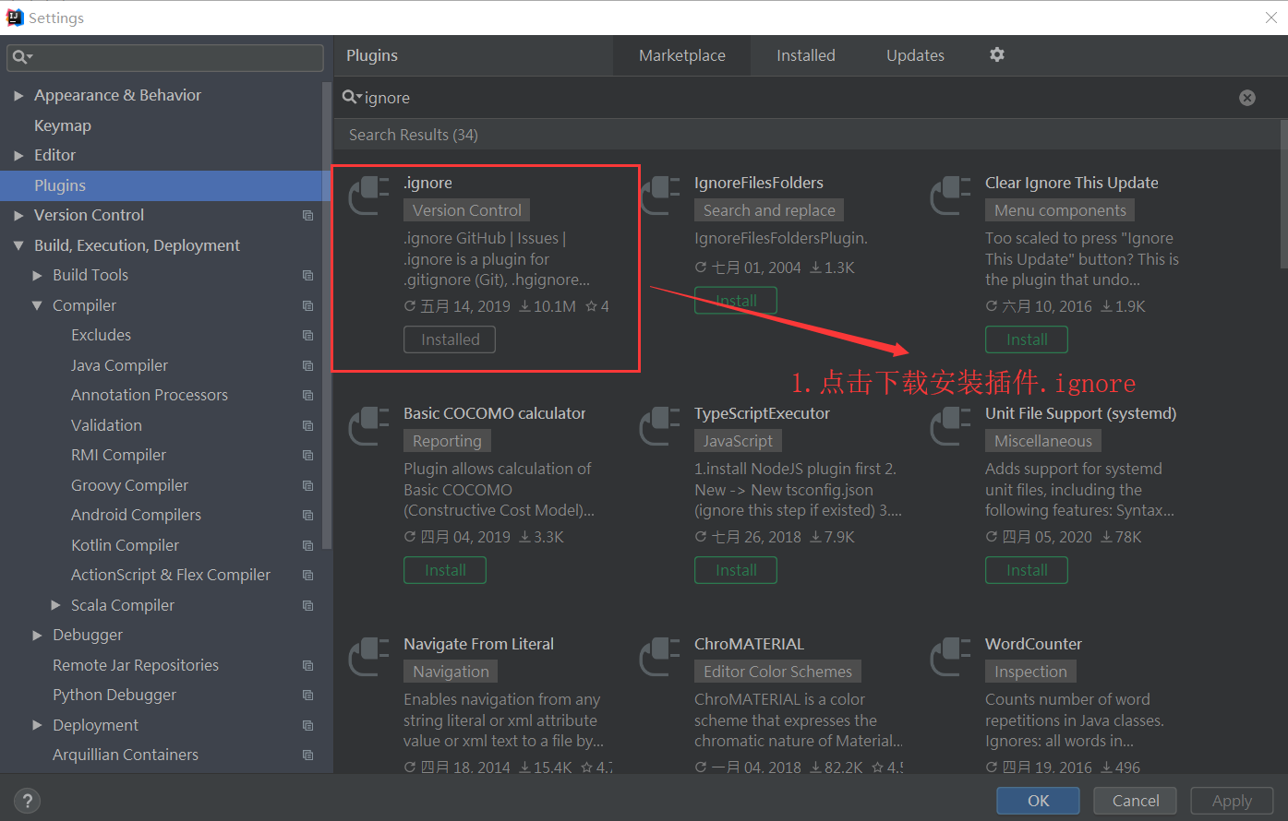Install the TypeScriptExecutor plugin
This screenshot has height=821, width=1288.
[x=736, y=570]
